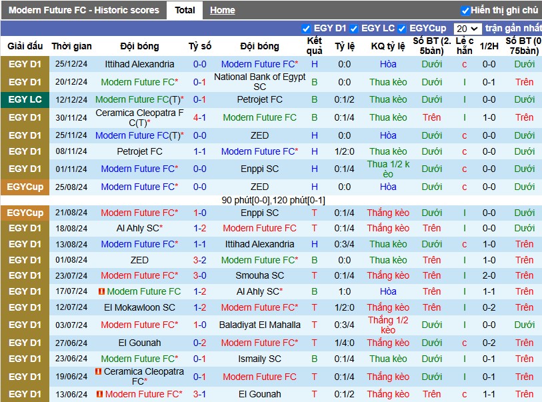Click the Tỷ số column header
This screenshot has width=542, height=402.
[200, 46]
